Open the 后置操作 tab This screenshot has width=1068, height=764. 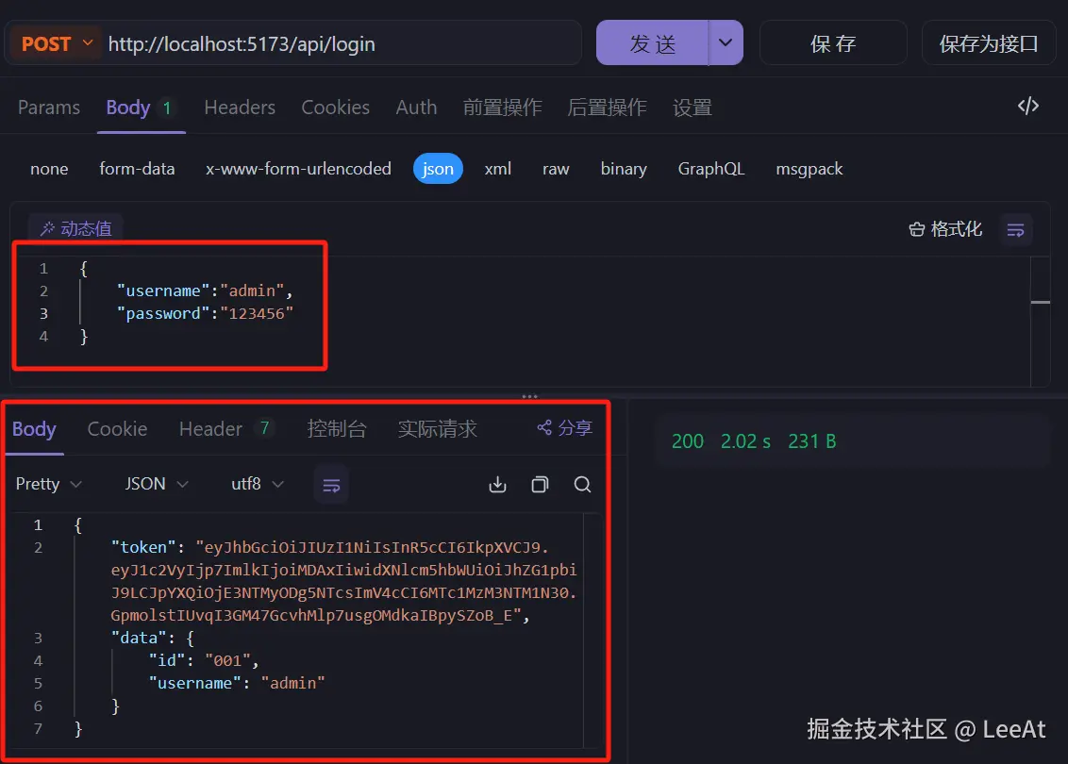pyautogui.click(x=607, y=108)
